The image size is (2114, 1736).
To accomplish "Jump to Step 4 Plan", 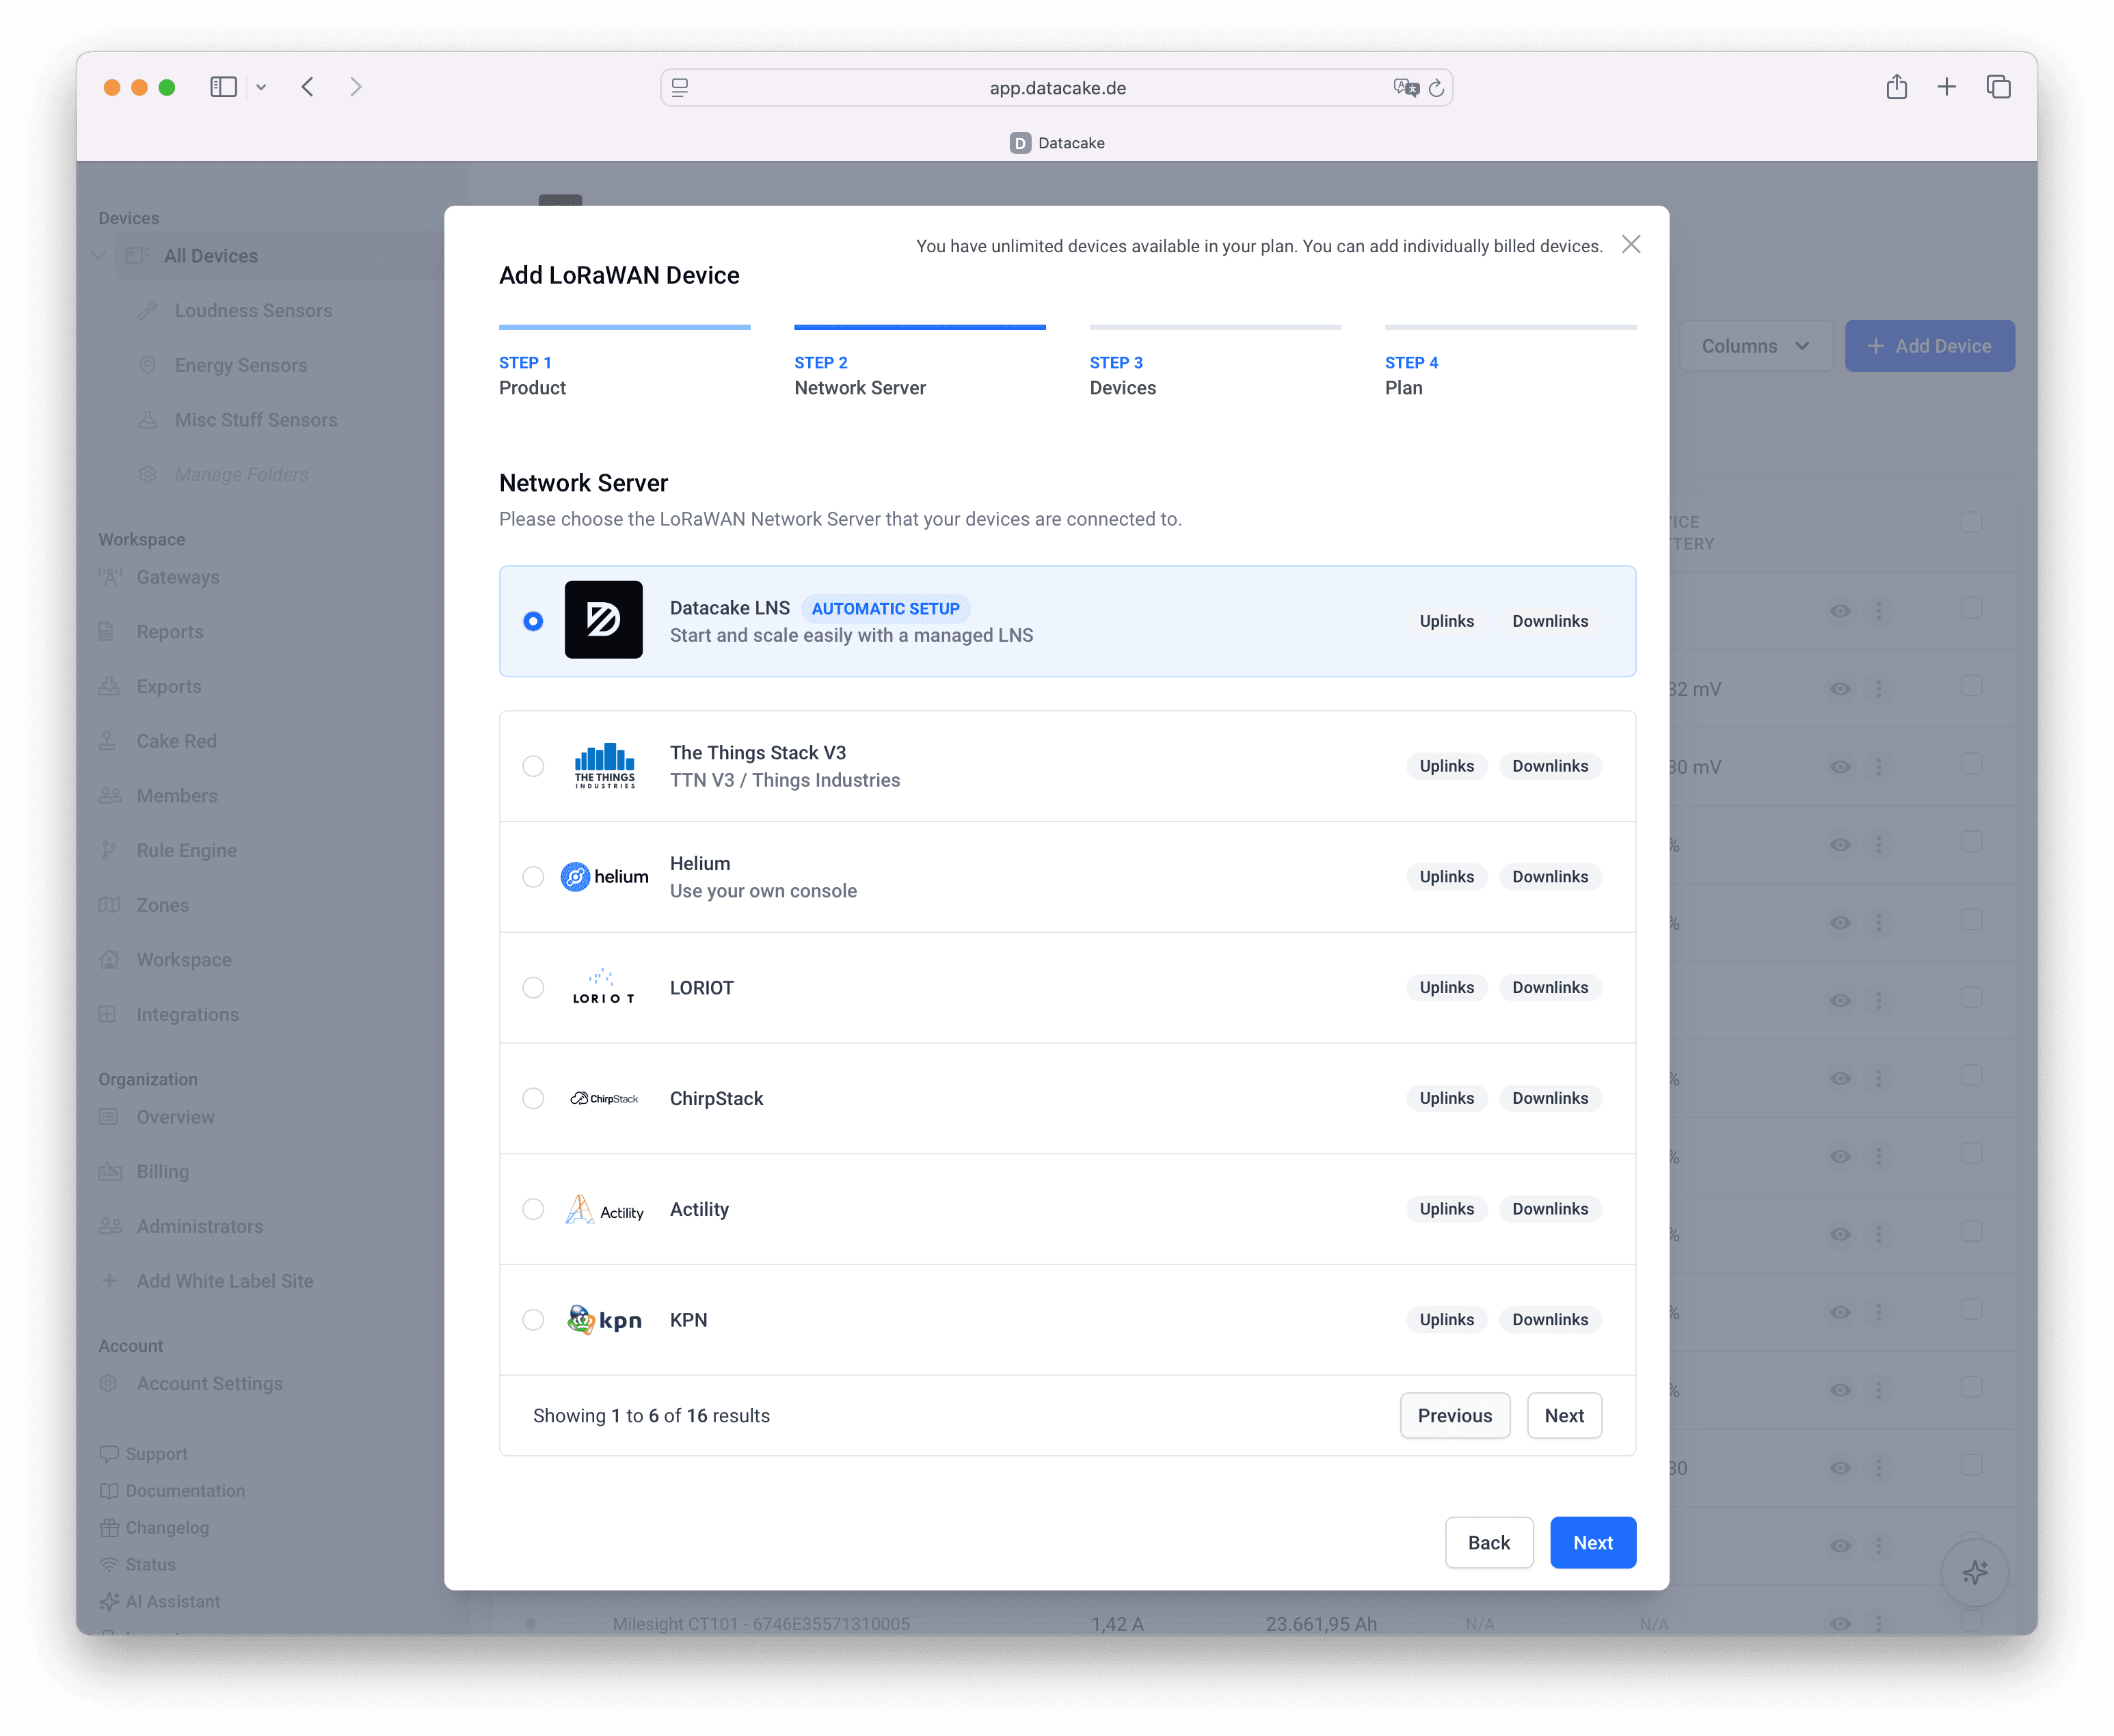I will [1510, 363].
